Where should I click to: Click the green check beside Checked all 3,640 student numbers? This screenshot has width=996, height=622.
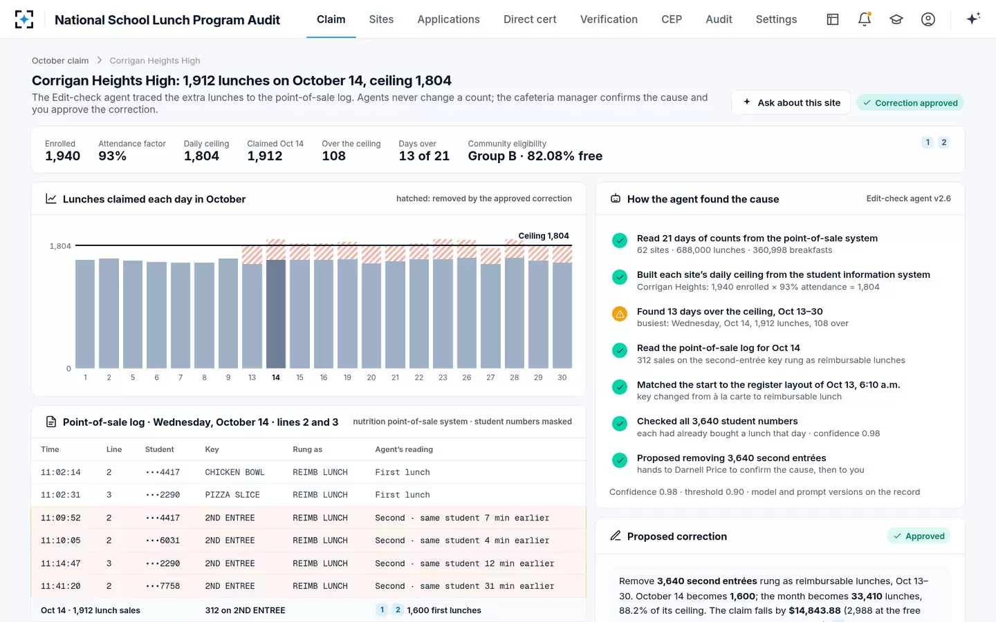tap(620, 424)
